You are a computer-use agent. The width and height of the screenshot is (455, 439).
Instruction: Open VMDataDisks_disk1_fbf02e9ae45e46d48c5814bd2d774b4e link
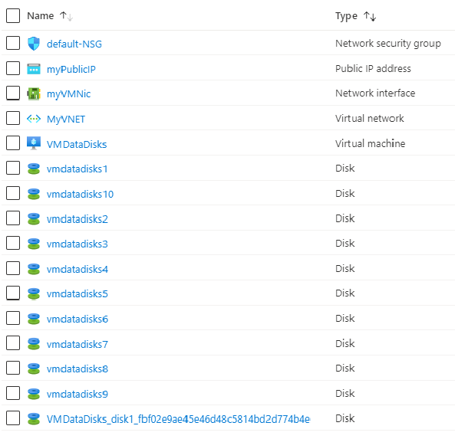click(179, 419)
